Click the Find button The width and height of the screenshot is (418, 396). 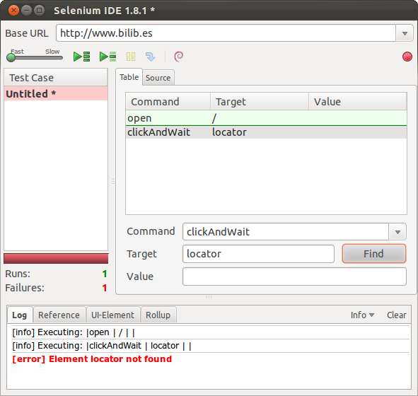[373, 254]
